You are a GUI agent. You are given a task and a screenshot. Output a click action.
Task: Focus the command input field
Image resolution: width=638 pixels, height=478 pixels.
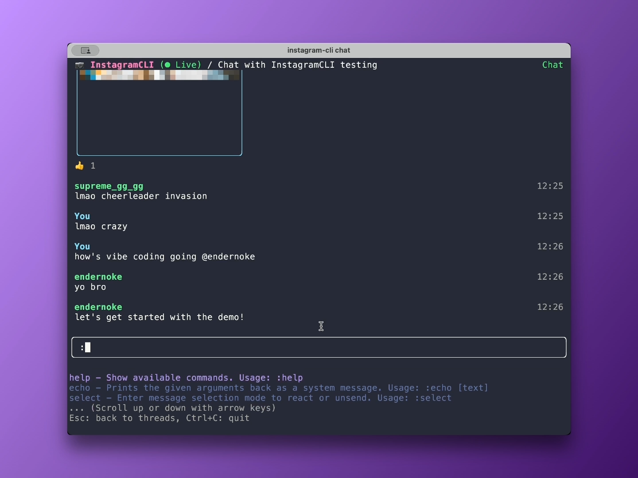click(319, 347)
